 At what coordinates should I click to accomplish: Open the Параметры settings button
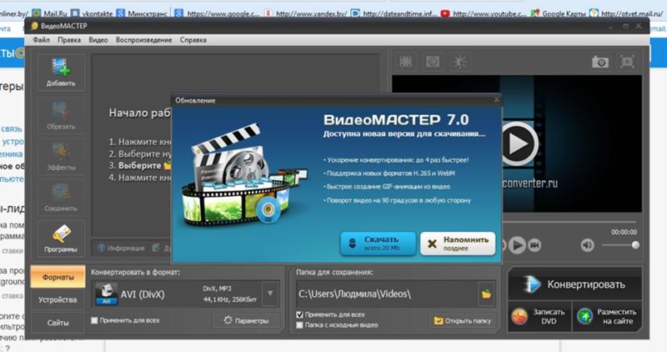point(246,320)
